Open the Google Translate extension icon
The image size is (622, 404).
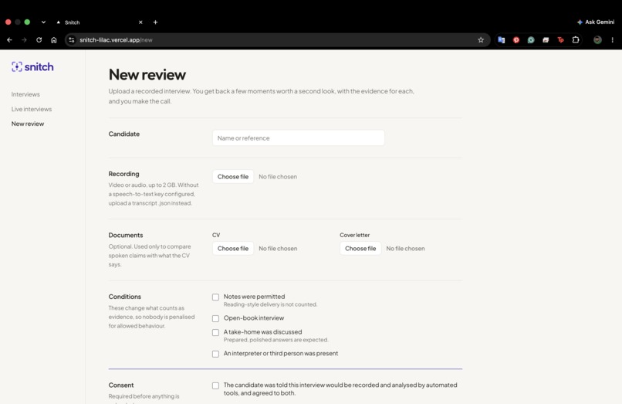[502, 39]
